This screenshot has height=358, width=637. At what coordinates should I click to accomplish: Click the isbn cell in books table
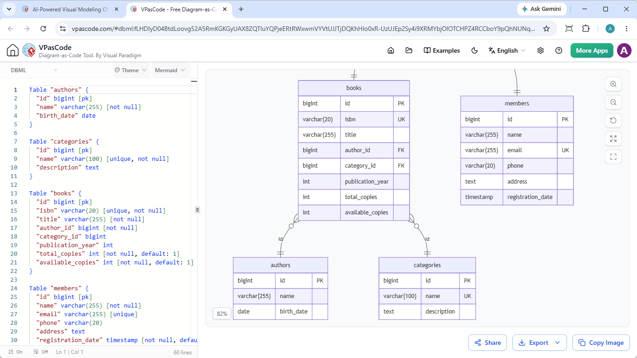[x=367, y=119]
